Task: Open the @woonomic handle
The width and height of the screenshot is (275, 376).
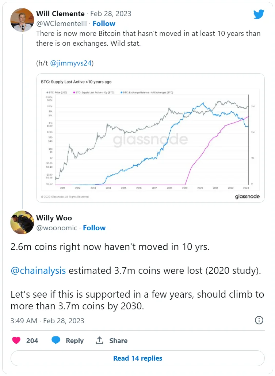Action: (x=57, y=228)
